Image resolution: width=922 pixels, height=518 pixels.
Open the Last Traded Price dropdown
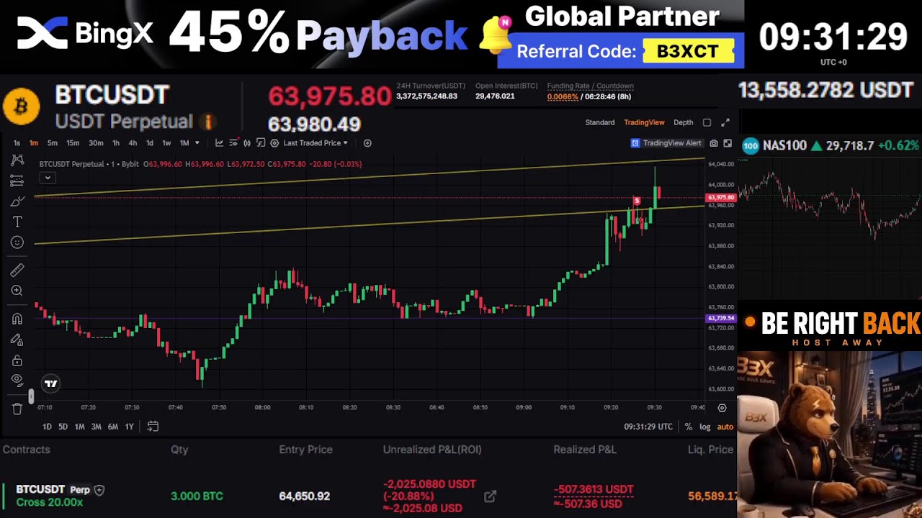pos(315,143)
